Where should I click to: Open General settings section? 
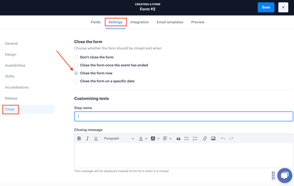click(x=11, y=44)
